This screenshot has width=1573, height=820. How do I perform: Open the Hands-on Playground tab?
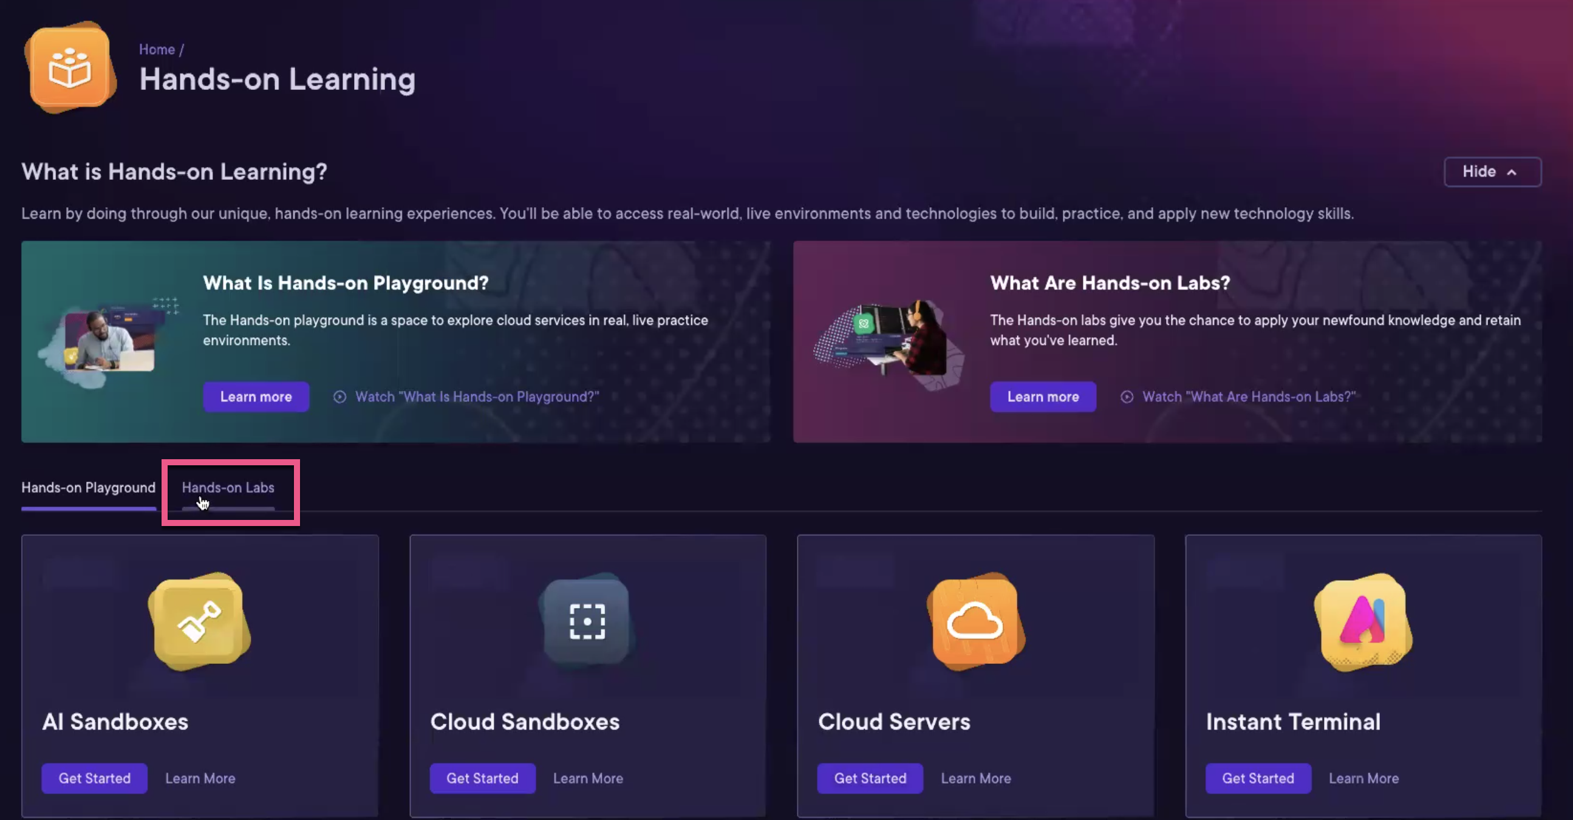pyautogui.click(x=88, y=487)
